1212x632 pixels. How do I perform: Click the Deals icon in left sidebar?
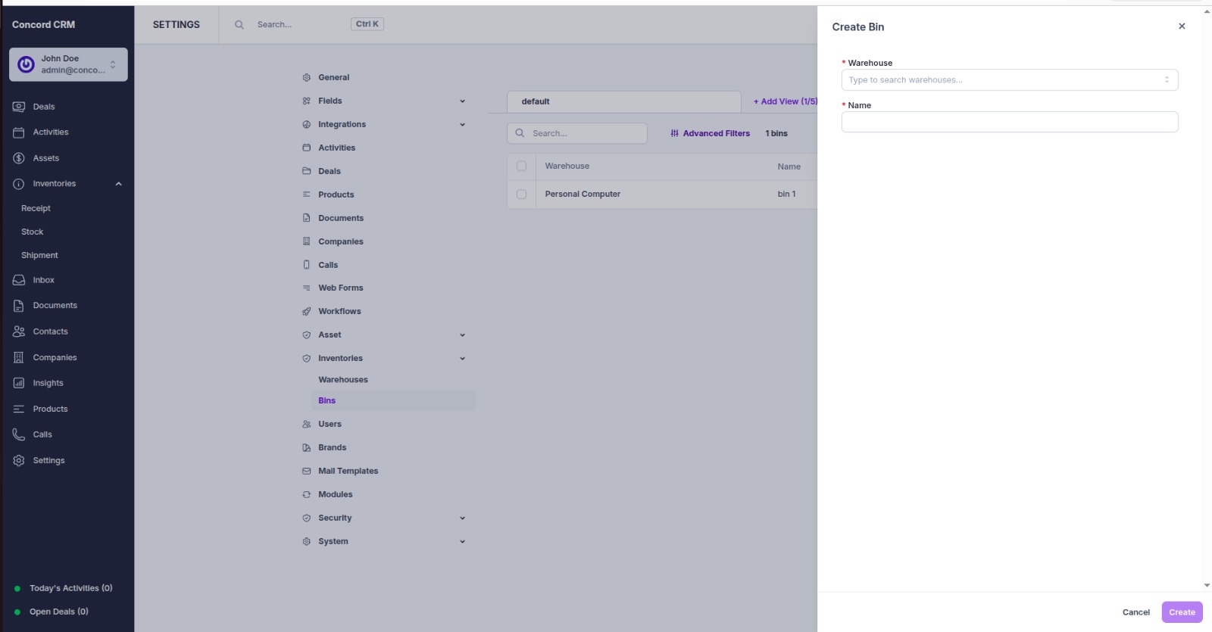coord(19,107)
